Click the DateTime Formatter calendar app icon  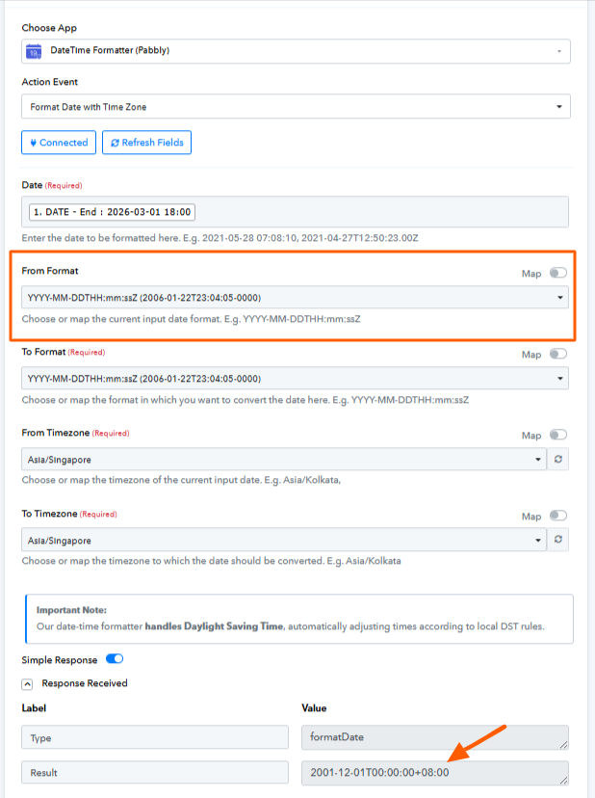[x=34, y=51]
